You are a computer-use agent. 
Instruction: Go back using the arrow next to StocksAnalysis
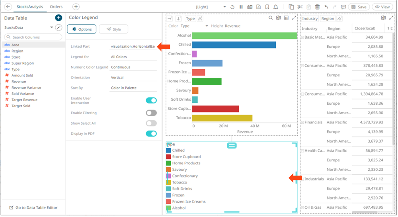[8, 7]
